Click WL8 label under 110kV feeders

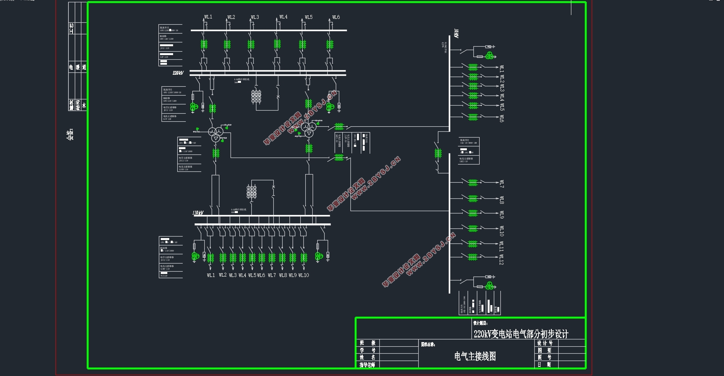coord(283,275)
